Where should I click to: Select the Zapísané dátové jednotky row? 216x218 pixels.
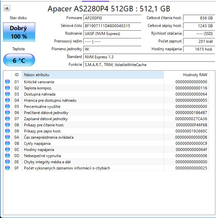point(106,119)
